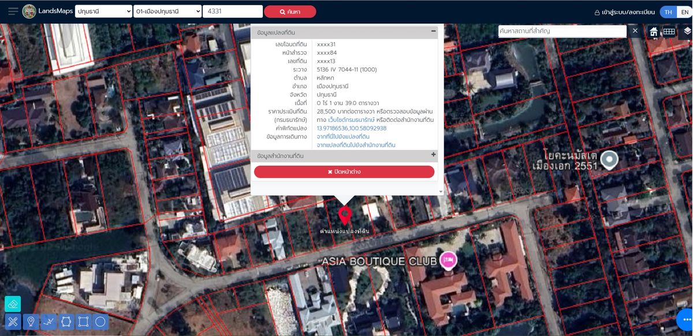The height and width of the screenshot is (336, 693).
Task: Click the LandsMaps emblem logo
Action: tap(29, 12)
